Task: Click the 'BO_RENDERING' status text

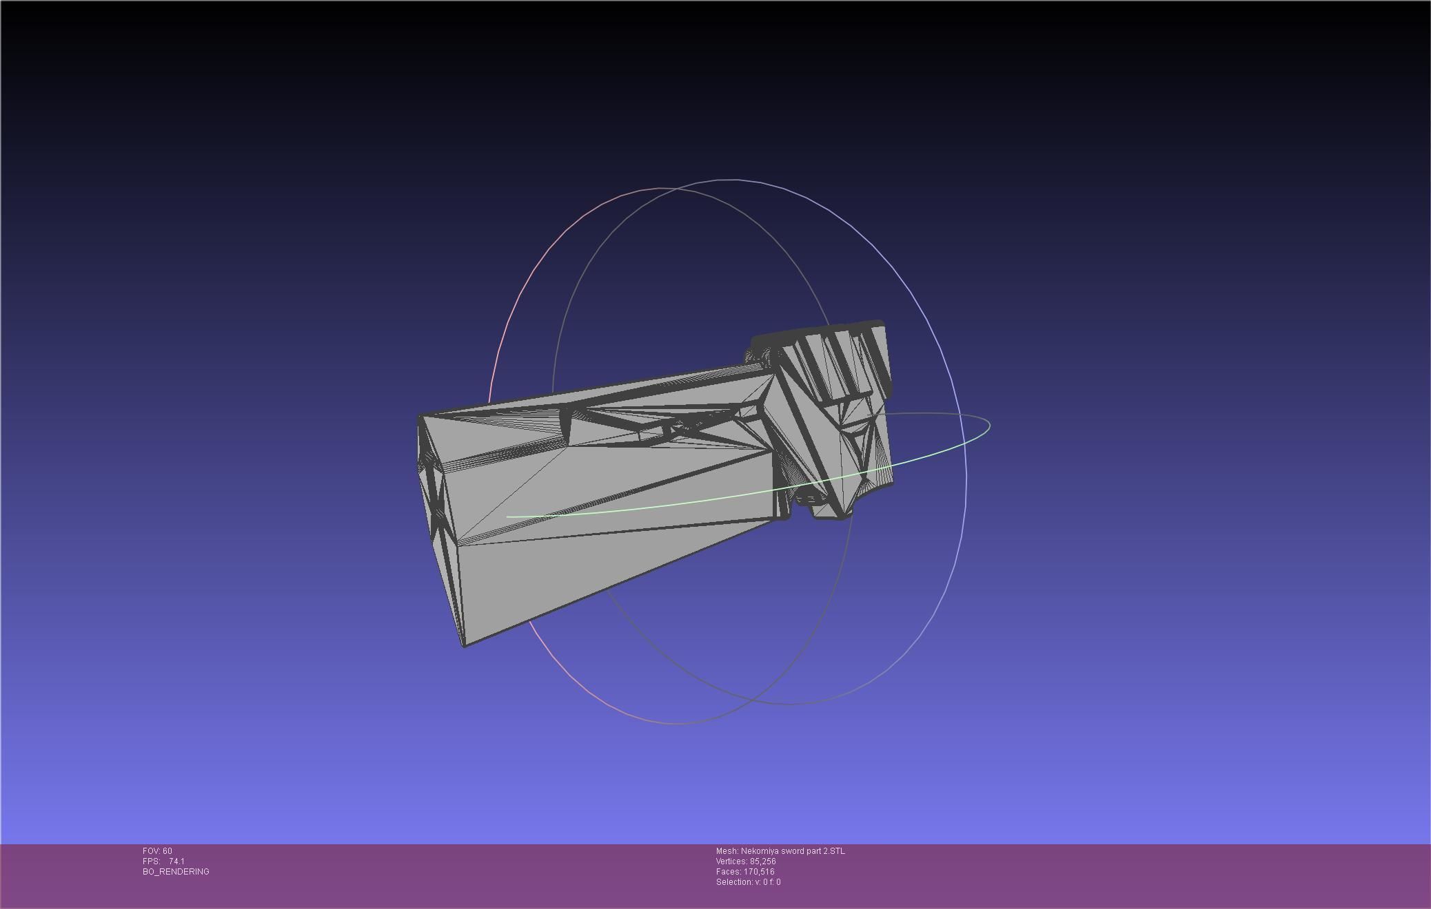Action: point(176,872)
